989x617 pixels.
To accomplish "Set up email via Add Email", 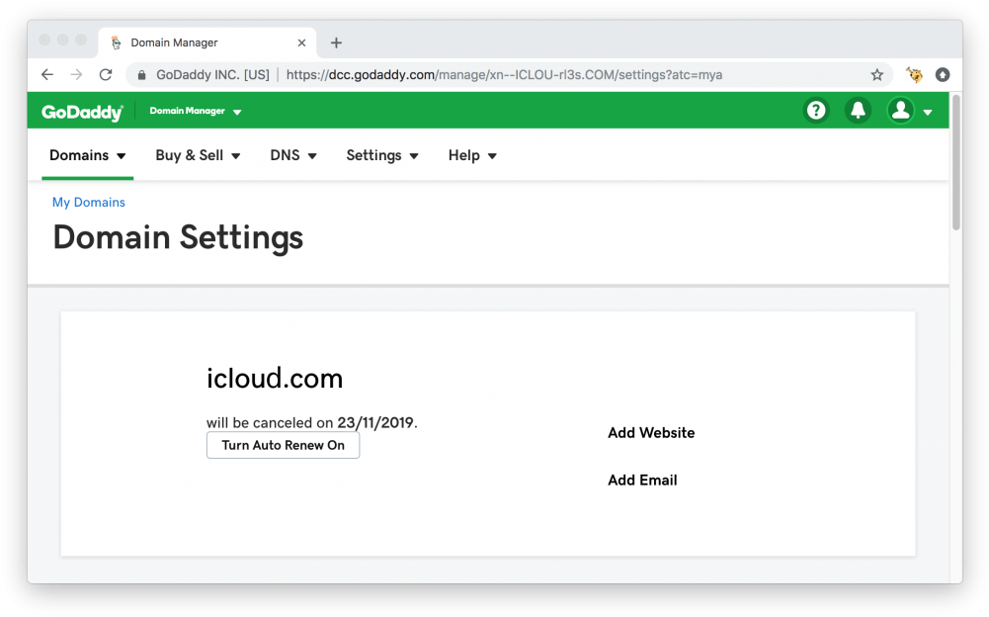I will (x=642, y=480).
